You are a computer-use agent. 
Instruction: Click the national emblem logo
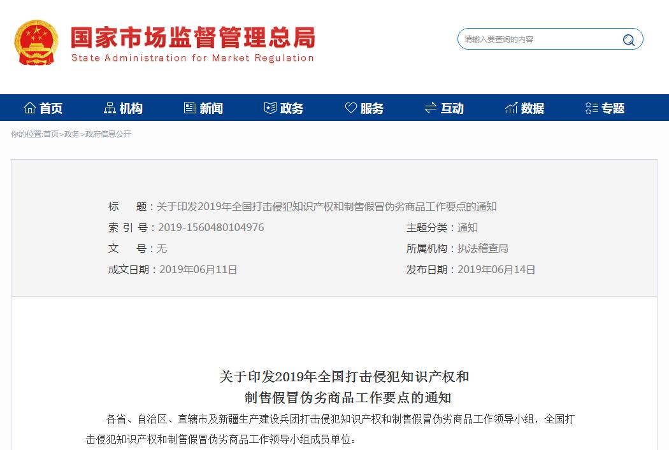[36, 43]
